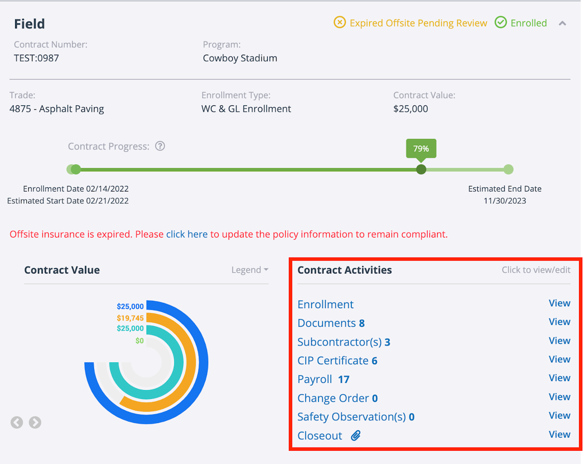Click View next to Change Order
Viewport: 584px width, 464px height.
(x=559, y=397)
